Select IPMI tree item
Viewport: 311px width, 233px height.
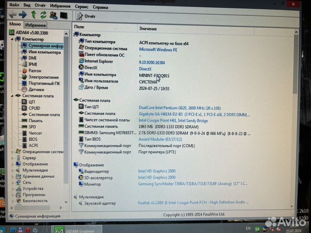pyautogui.click(x=29, y=64)
